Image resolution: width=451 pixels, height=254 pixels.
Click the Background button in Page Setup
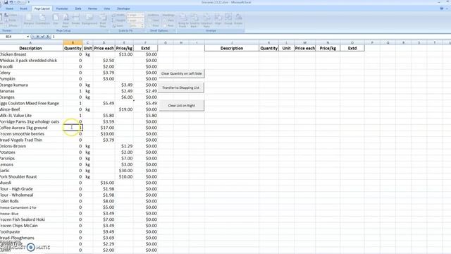click(x=89, y=20)
